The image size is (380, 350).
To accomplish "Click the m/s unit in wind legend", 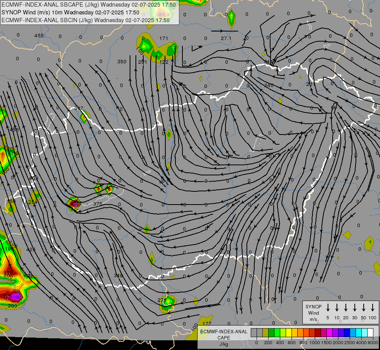I will pyautogui.click(x=313, y=319).
